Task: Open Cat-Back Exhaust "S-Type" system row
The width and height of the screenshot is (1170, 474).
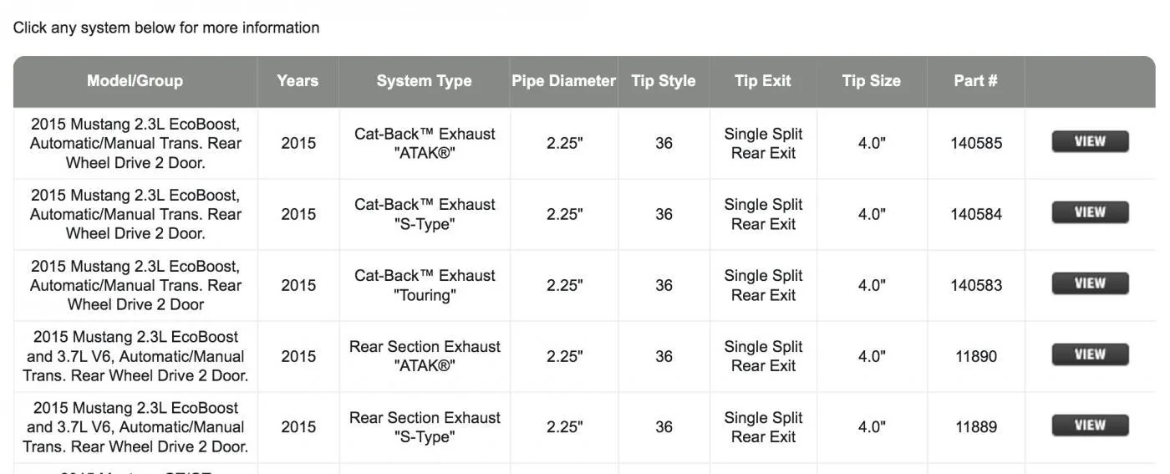Action: pyautogui.click(x=584, y=214)
